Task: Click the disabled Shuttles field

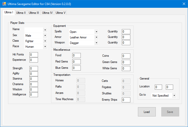Action: tap(126, 94)
